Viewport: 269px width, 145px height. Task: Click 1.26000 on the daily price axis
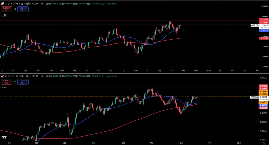[263, 140]
